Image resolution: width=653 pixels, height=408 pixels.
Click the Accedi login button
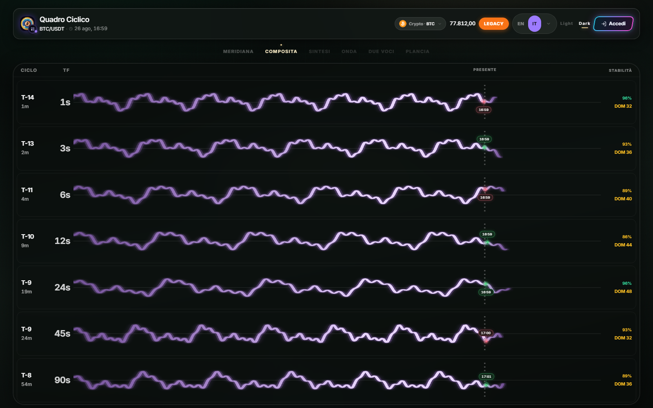[613, 24]
